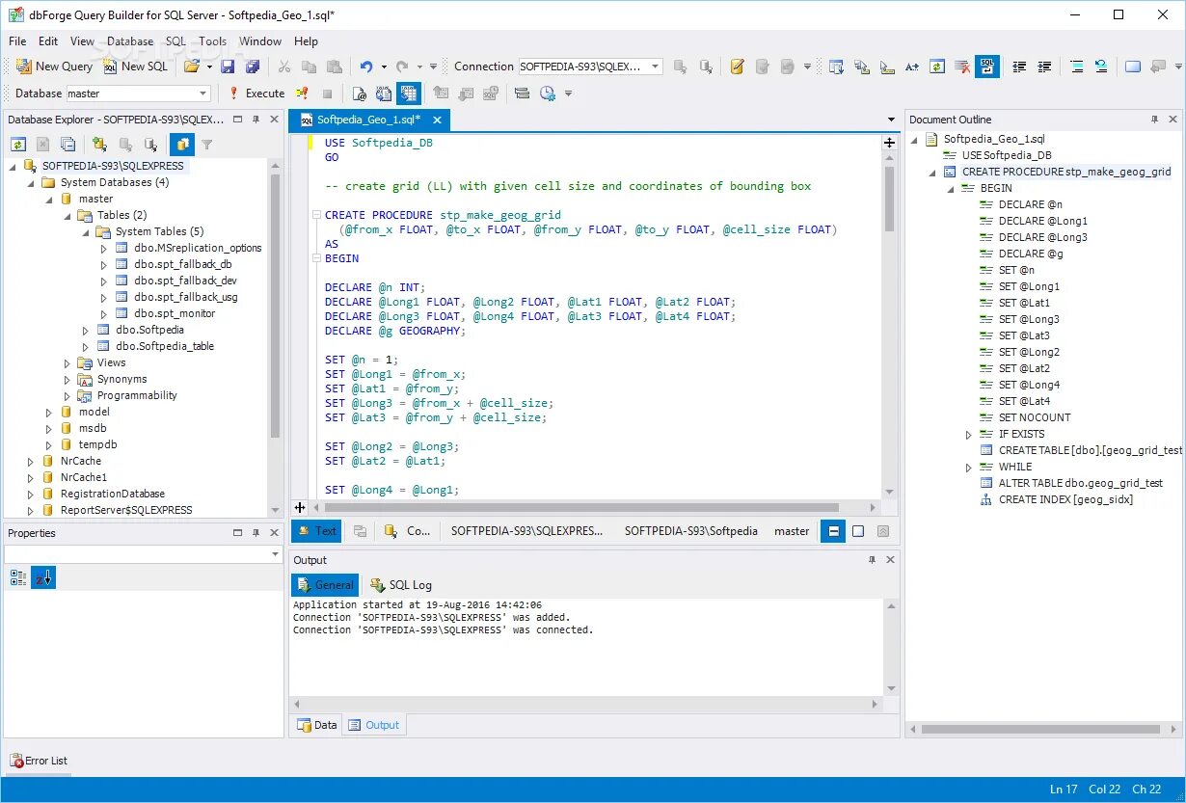This screenshot has height=803, width=1186.
Task: Select dbo.spt_monitor in the tree
Action: [175, 313]
